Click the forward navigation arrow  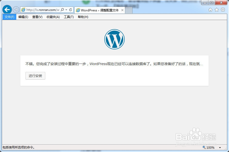click(16, 10)
